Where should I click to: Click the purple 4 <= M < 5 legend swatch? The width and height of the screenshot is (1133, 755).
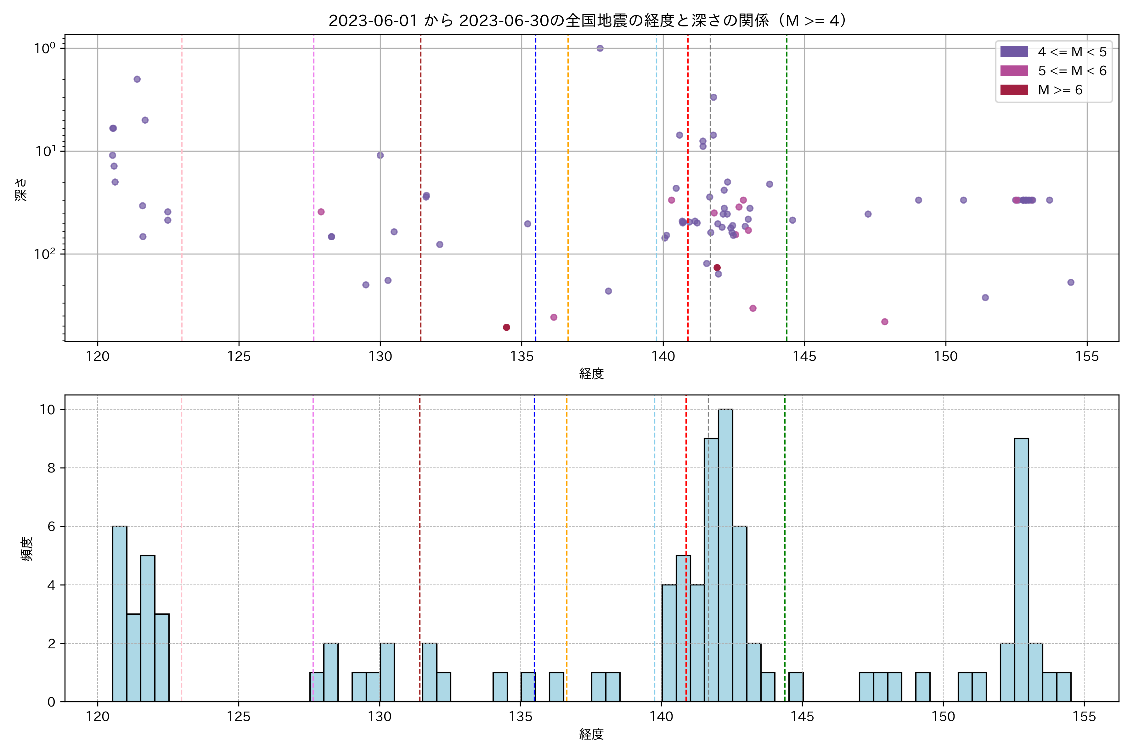pyautogui.click(x=1013, y=52)
